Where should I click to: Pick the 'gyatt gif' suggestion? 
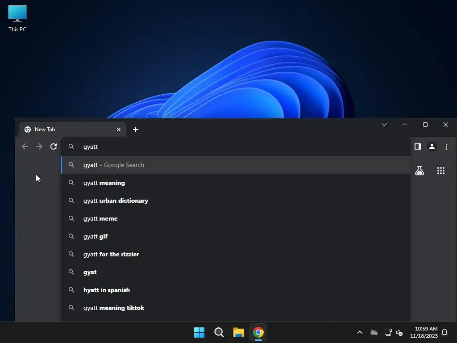(x=236, y=236)
